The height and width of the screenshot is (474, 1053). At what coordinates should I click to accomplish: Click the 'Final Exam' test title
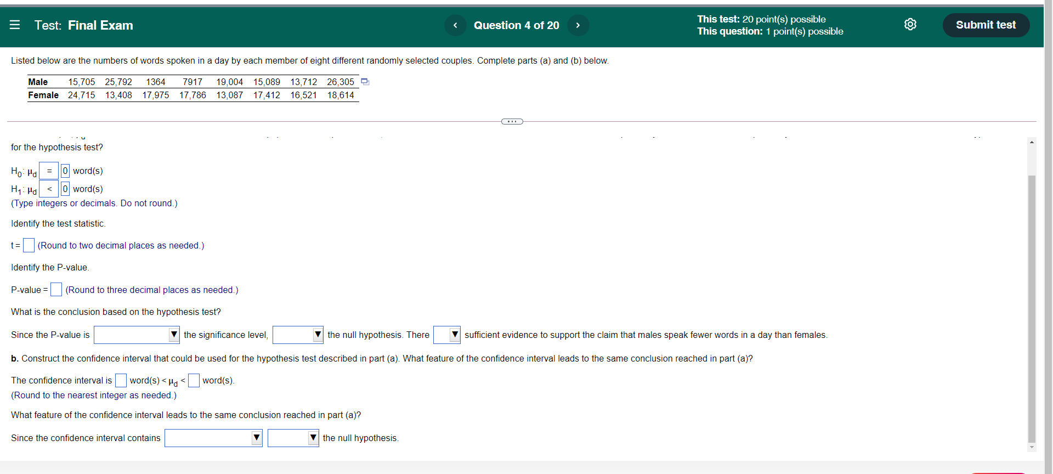click(100, 25)
